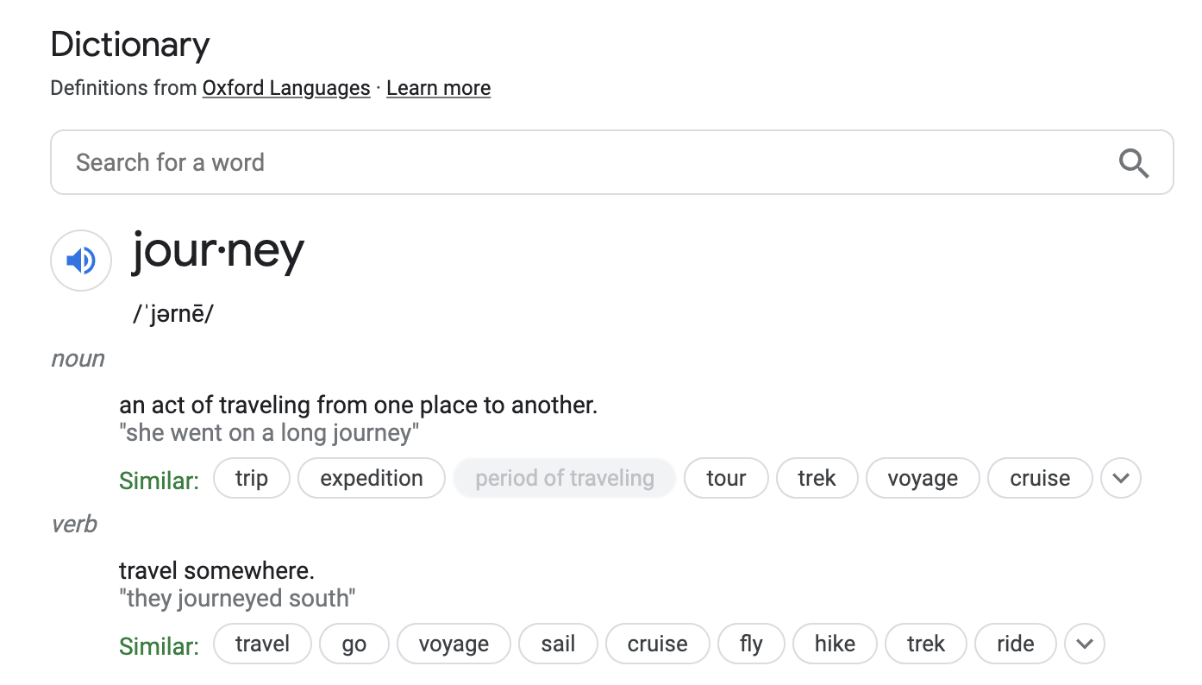This screenshot has height=685, width=1202.
Task: Click the 'period of traveling' chip
Action: 565,479
